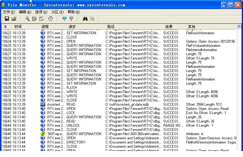Viewport: 243px width, 157px height.
Task: Click the grayed Jump to icon
Action: tap(92, 19)
